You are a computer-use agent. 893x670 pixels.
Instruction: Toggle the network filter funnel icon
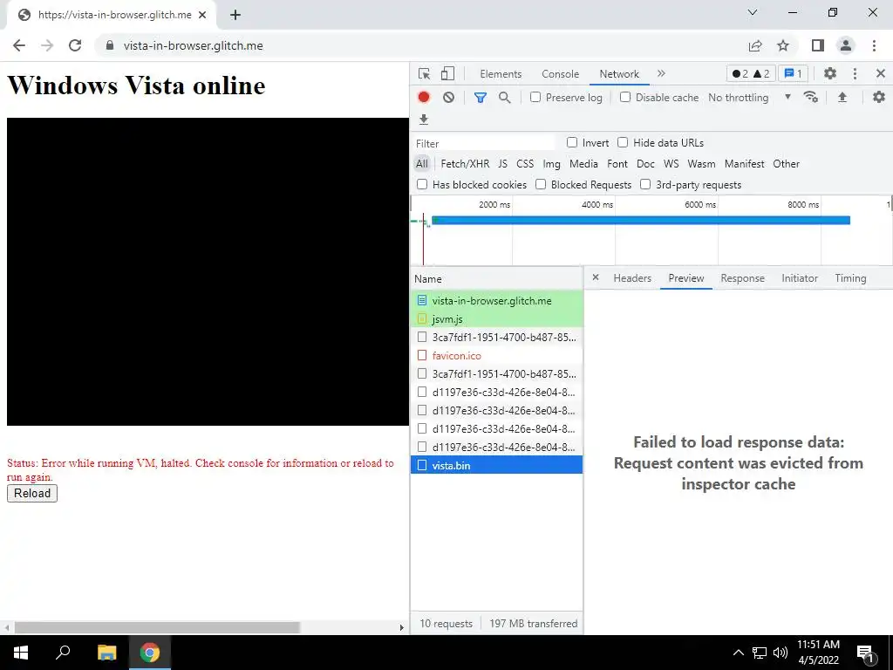pyautogui.click(x=481, y=98)
